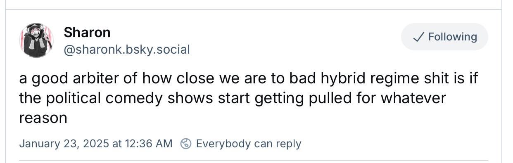Click the 12:36 AM time text
513x163 pixels.
pos(148,144)
